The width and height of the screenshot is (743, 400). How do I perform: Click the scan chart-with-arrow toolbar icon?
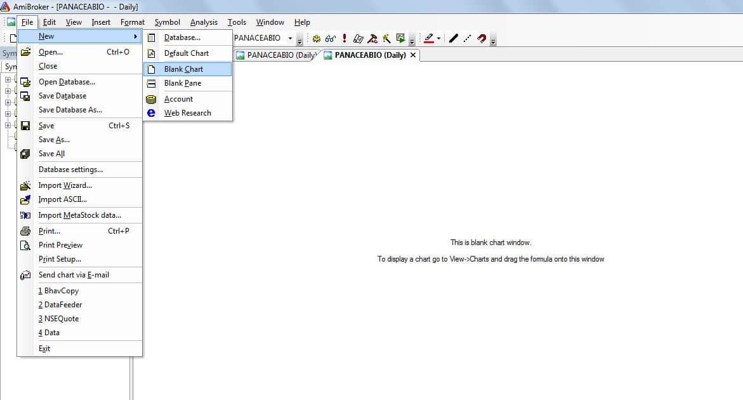400,38
